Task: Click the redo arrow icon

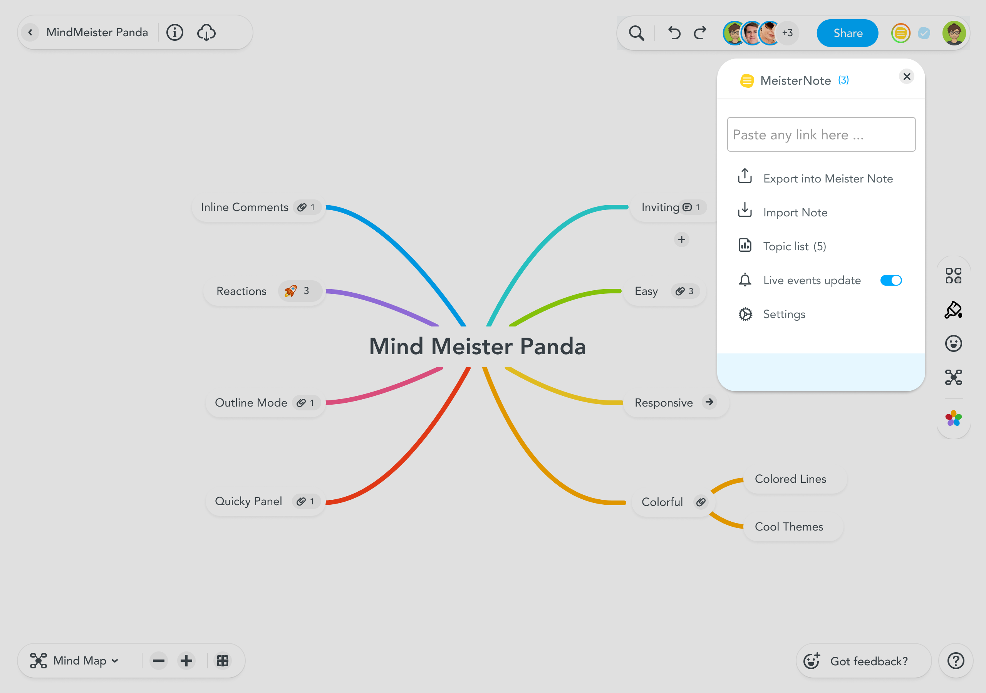Action: point(700,33)
